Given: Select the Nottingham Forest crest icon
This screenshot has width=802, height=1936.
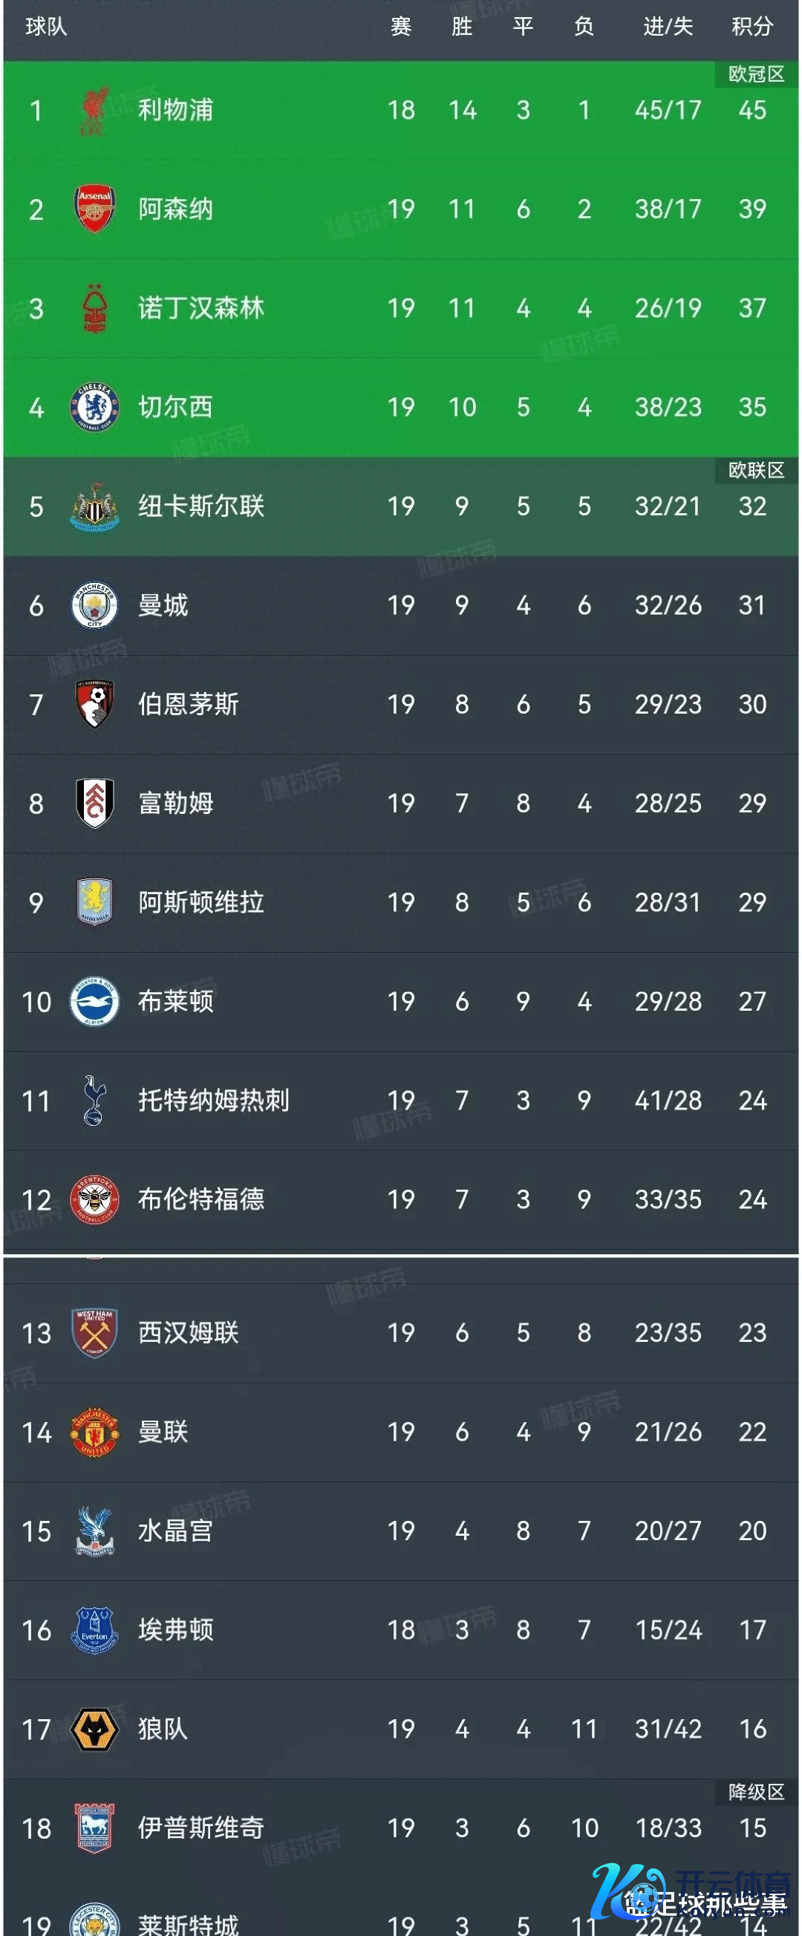Looking at the screenshot, I should [x=95, y=308].
